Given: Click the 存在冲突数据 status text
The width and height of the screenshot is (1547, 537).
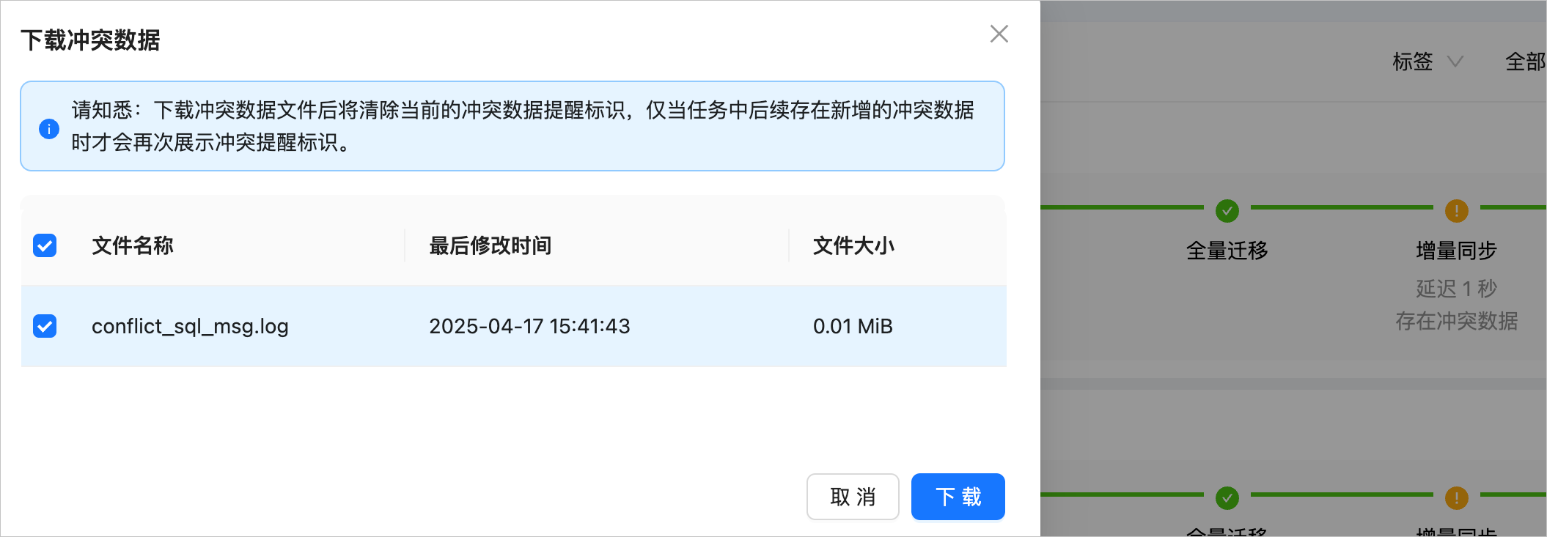Looking at the screenshot, I should tap(1456, 321).
